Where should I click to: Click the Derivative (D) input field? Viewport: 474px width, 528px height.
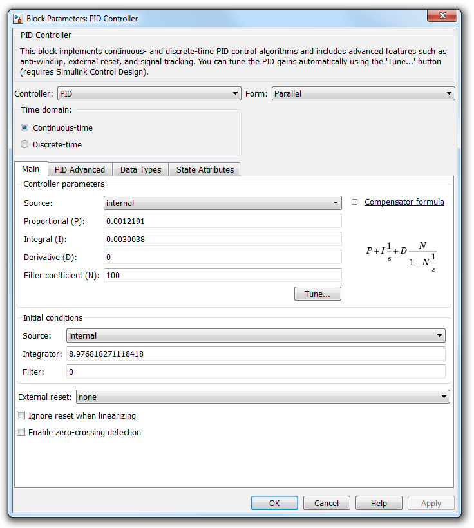pos(223,258)
